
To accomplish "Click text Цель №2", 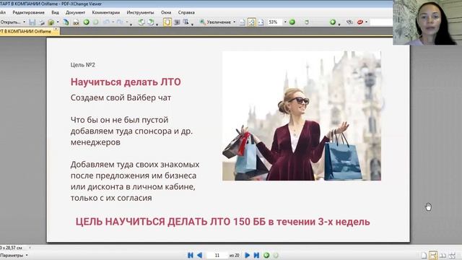I will point(83,65).
